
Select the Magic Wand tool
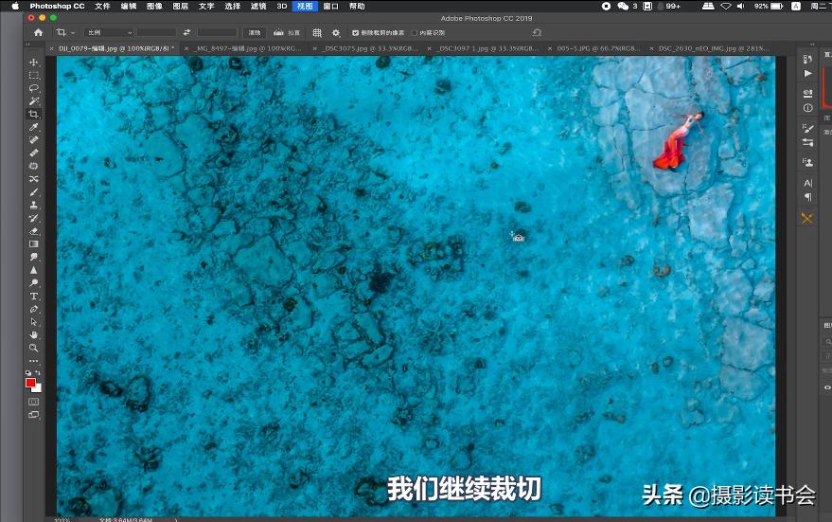pos(34,101)
